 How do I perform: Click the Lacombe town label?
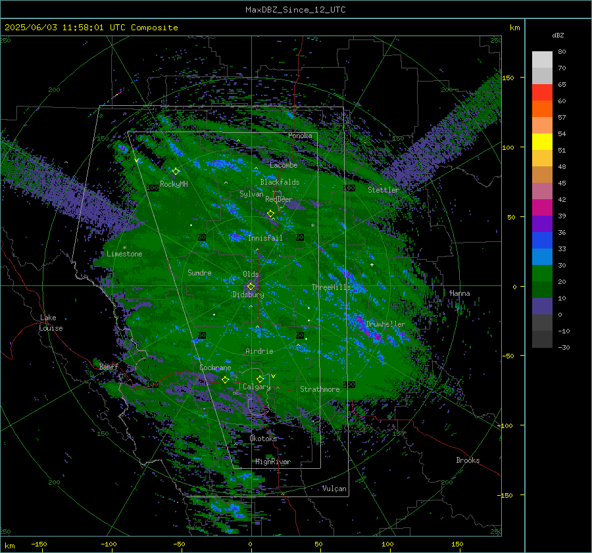(x=284, y=165)
